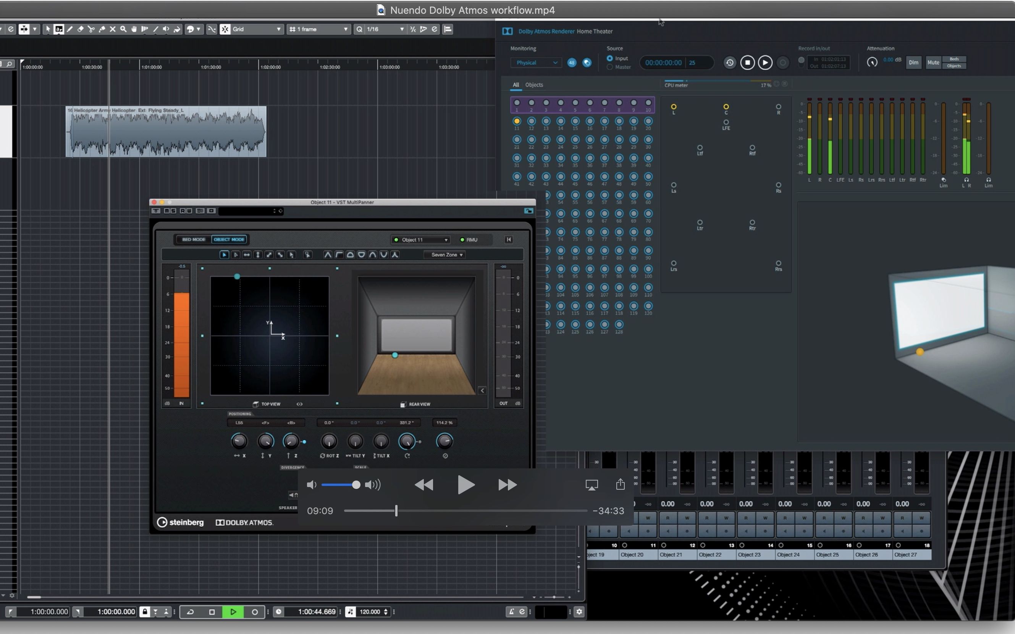This screenshot has width=1015, height=634.
Task: Click the Helicopter audio clip in timeline
Action: coord(166,132)
